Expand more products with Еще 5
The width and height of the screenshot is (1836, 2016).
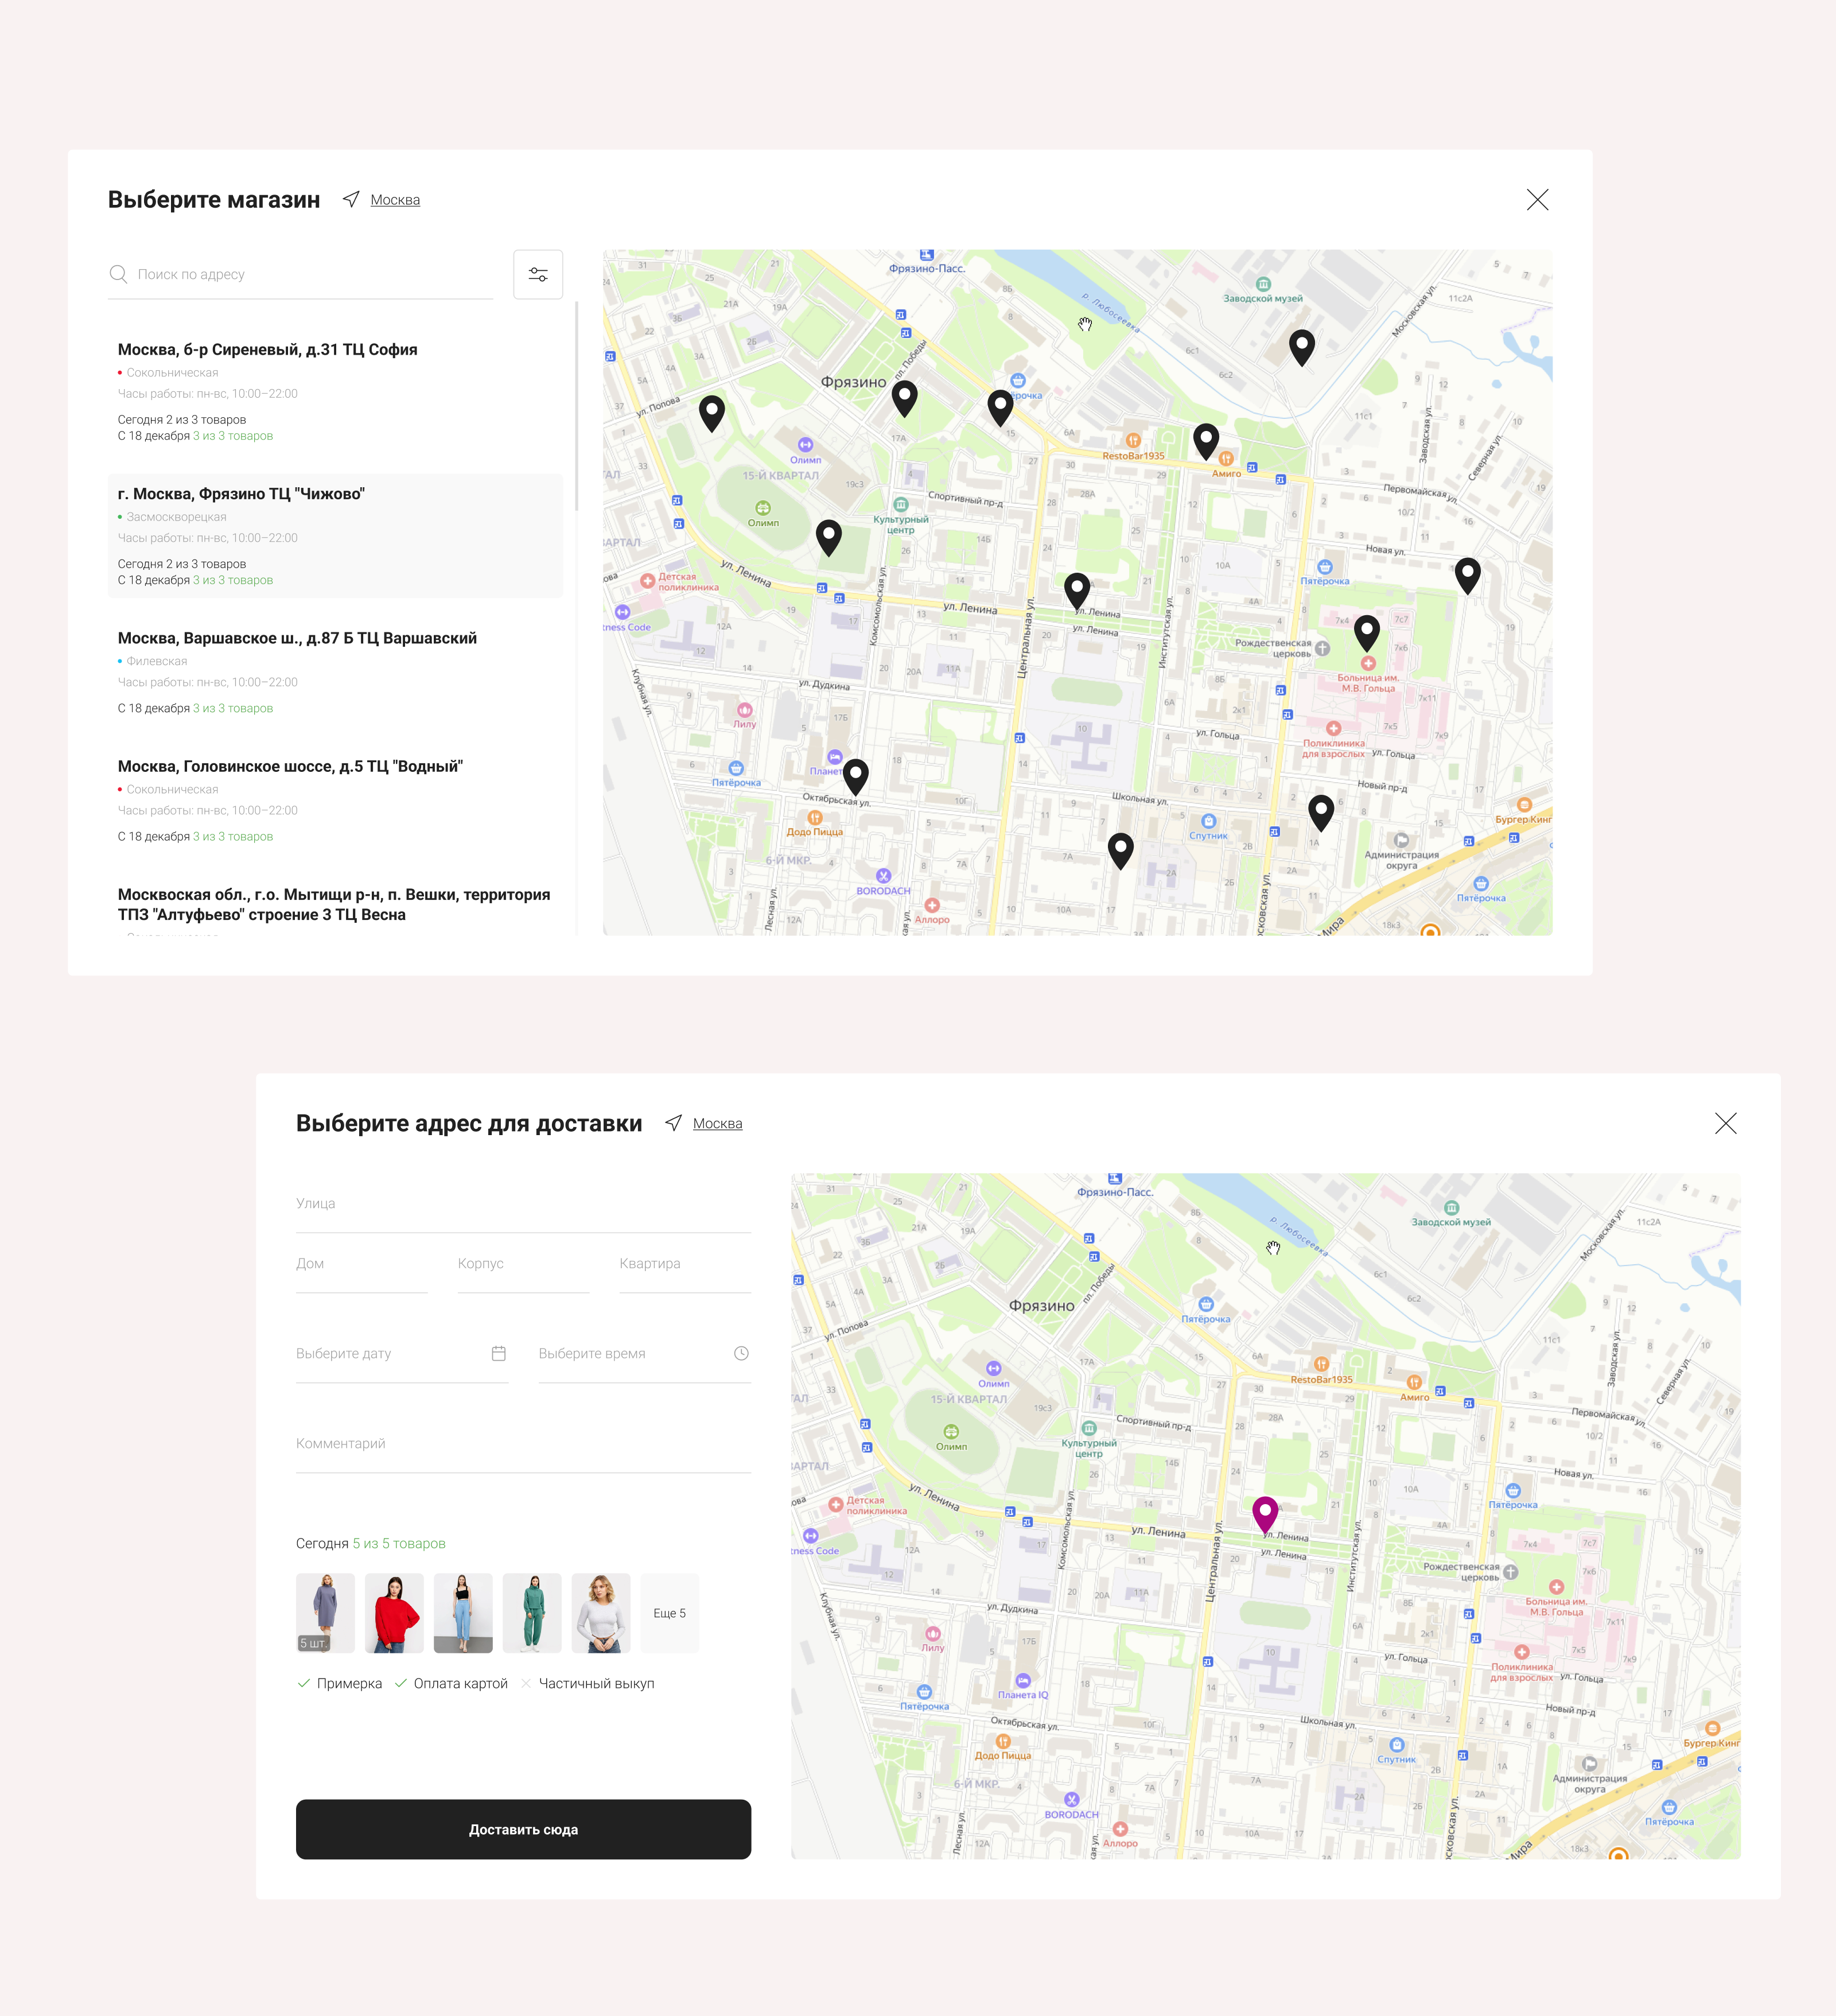[669, 1613]
